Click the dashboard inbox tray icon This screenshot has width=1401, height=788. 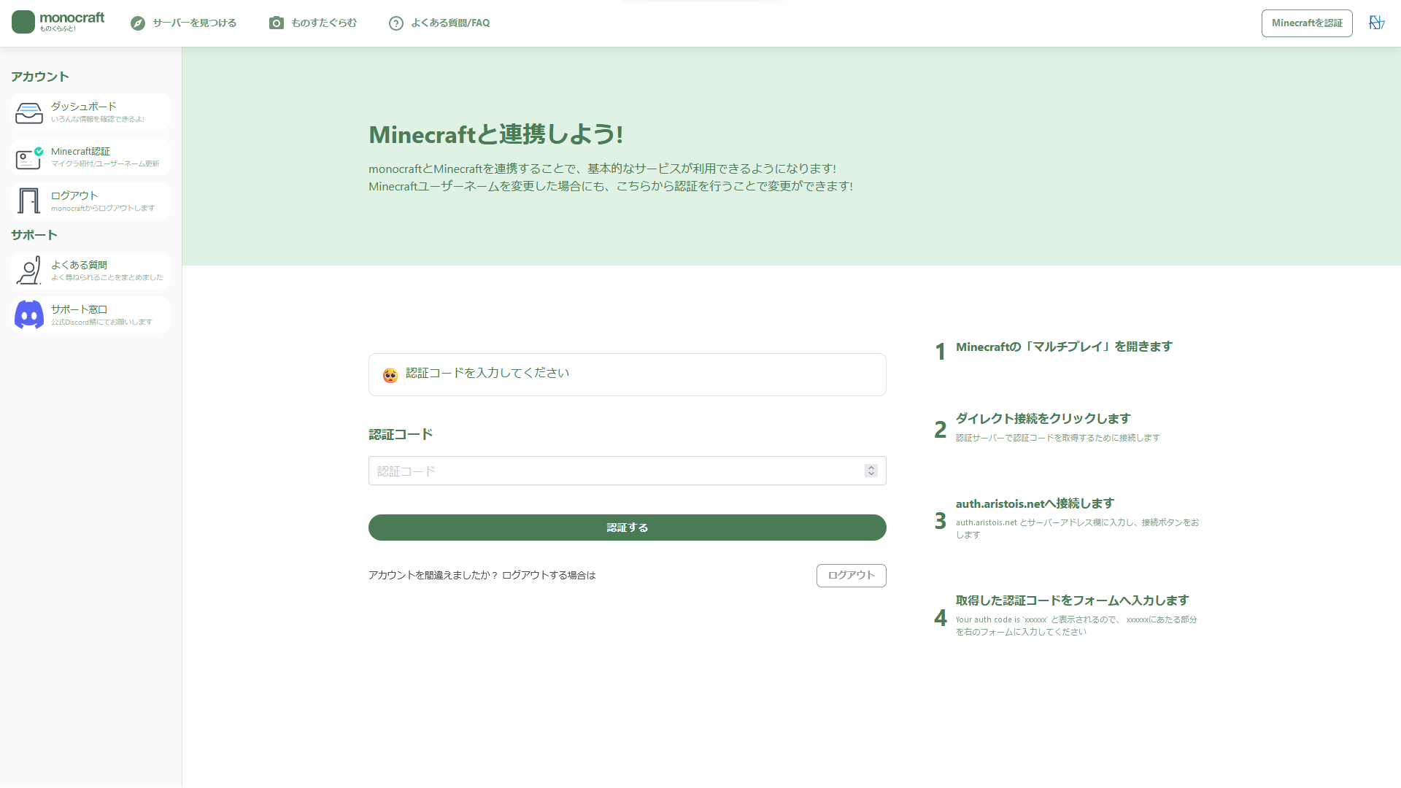click(29, 113)
